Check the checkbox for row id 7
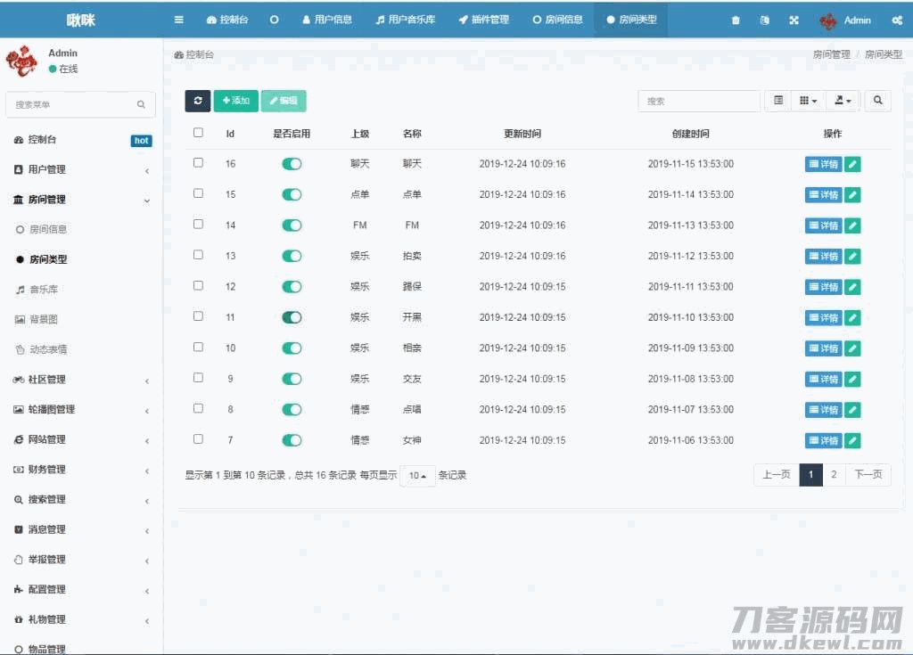 point(198,439)
